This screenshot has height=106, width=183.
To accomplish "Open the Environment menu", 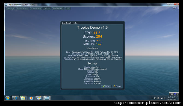I will coord(22,8).
